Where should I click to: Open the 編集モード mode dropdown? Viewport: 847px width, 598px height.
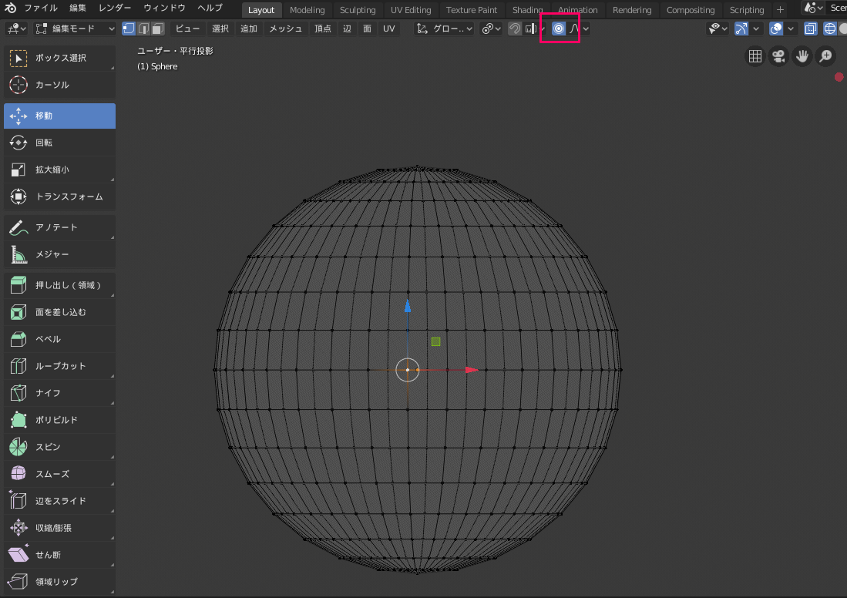click(74, 29)
